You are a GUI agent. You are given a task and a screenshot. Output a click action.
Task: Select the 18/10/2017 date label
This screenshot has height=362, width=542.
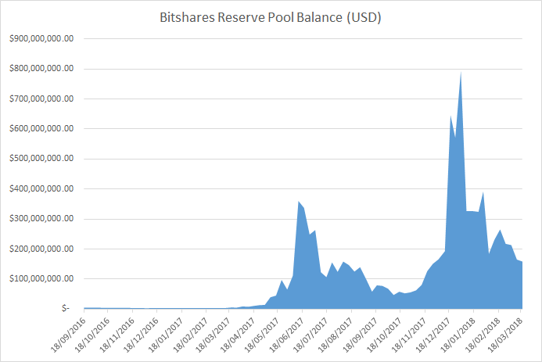point(384,334)
